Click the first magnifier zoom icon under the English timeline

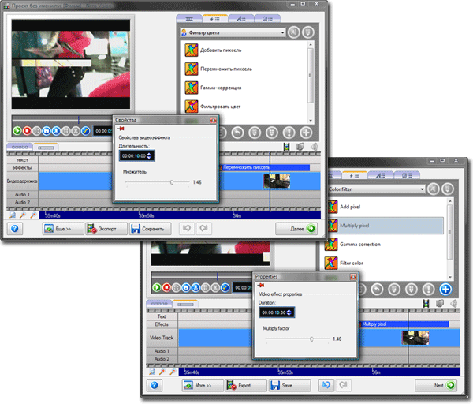tap(152, 372)
